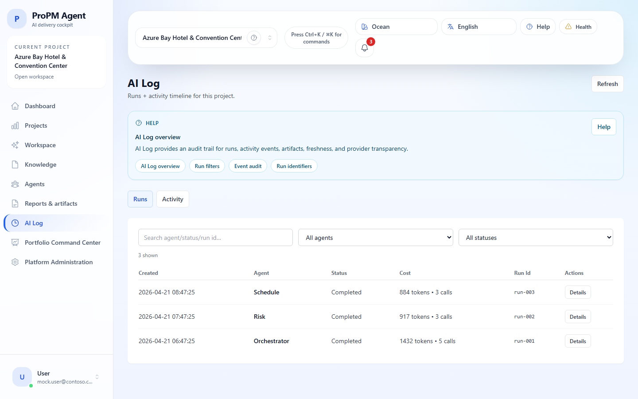
Task: Open the All agents dropdown
Action: coord(375,238)
